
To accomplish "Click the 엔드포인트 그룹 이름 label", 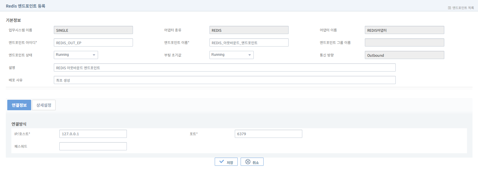I will [x=335, y=42].
